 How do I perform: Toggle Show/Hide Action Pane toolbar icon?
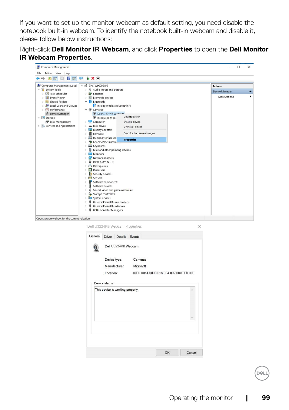[x=74, y=78]
